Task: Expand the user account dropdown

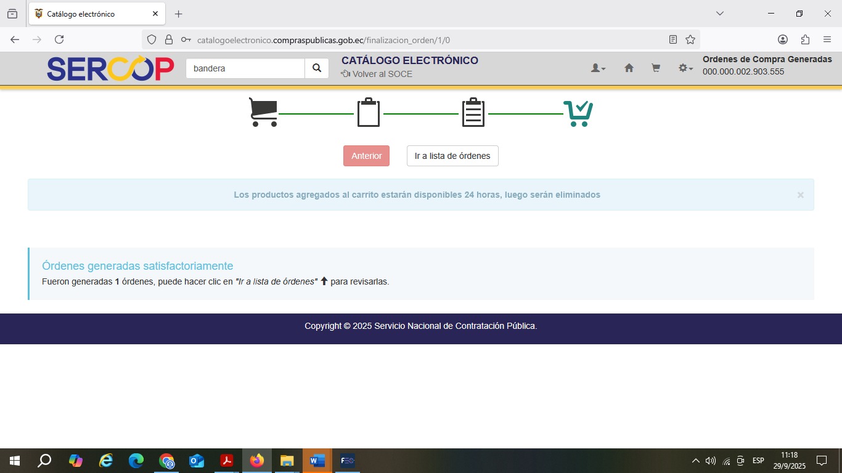Action: click(598, 68)
